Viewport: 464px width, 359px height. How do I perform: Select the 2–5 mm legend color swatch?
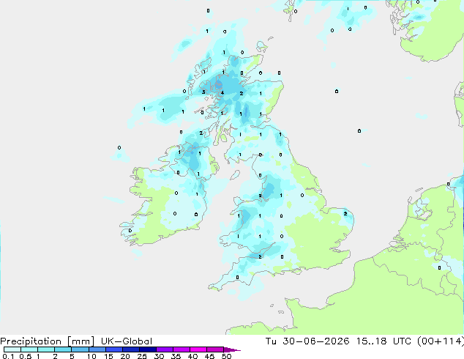click(63, 349)
